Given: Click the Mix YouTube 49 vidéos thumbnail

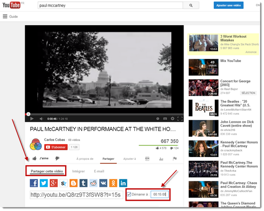Looking at the screenshot, I should [x=204, y=67].
